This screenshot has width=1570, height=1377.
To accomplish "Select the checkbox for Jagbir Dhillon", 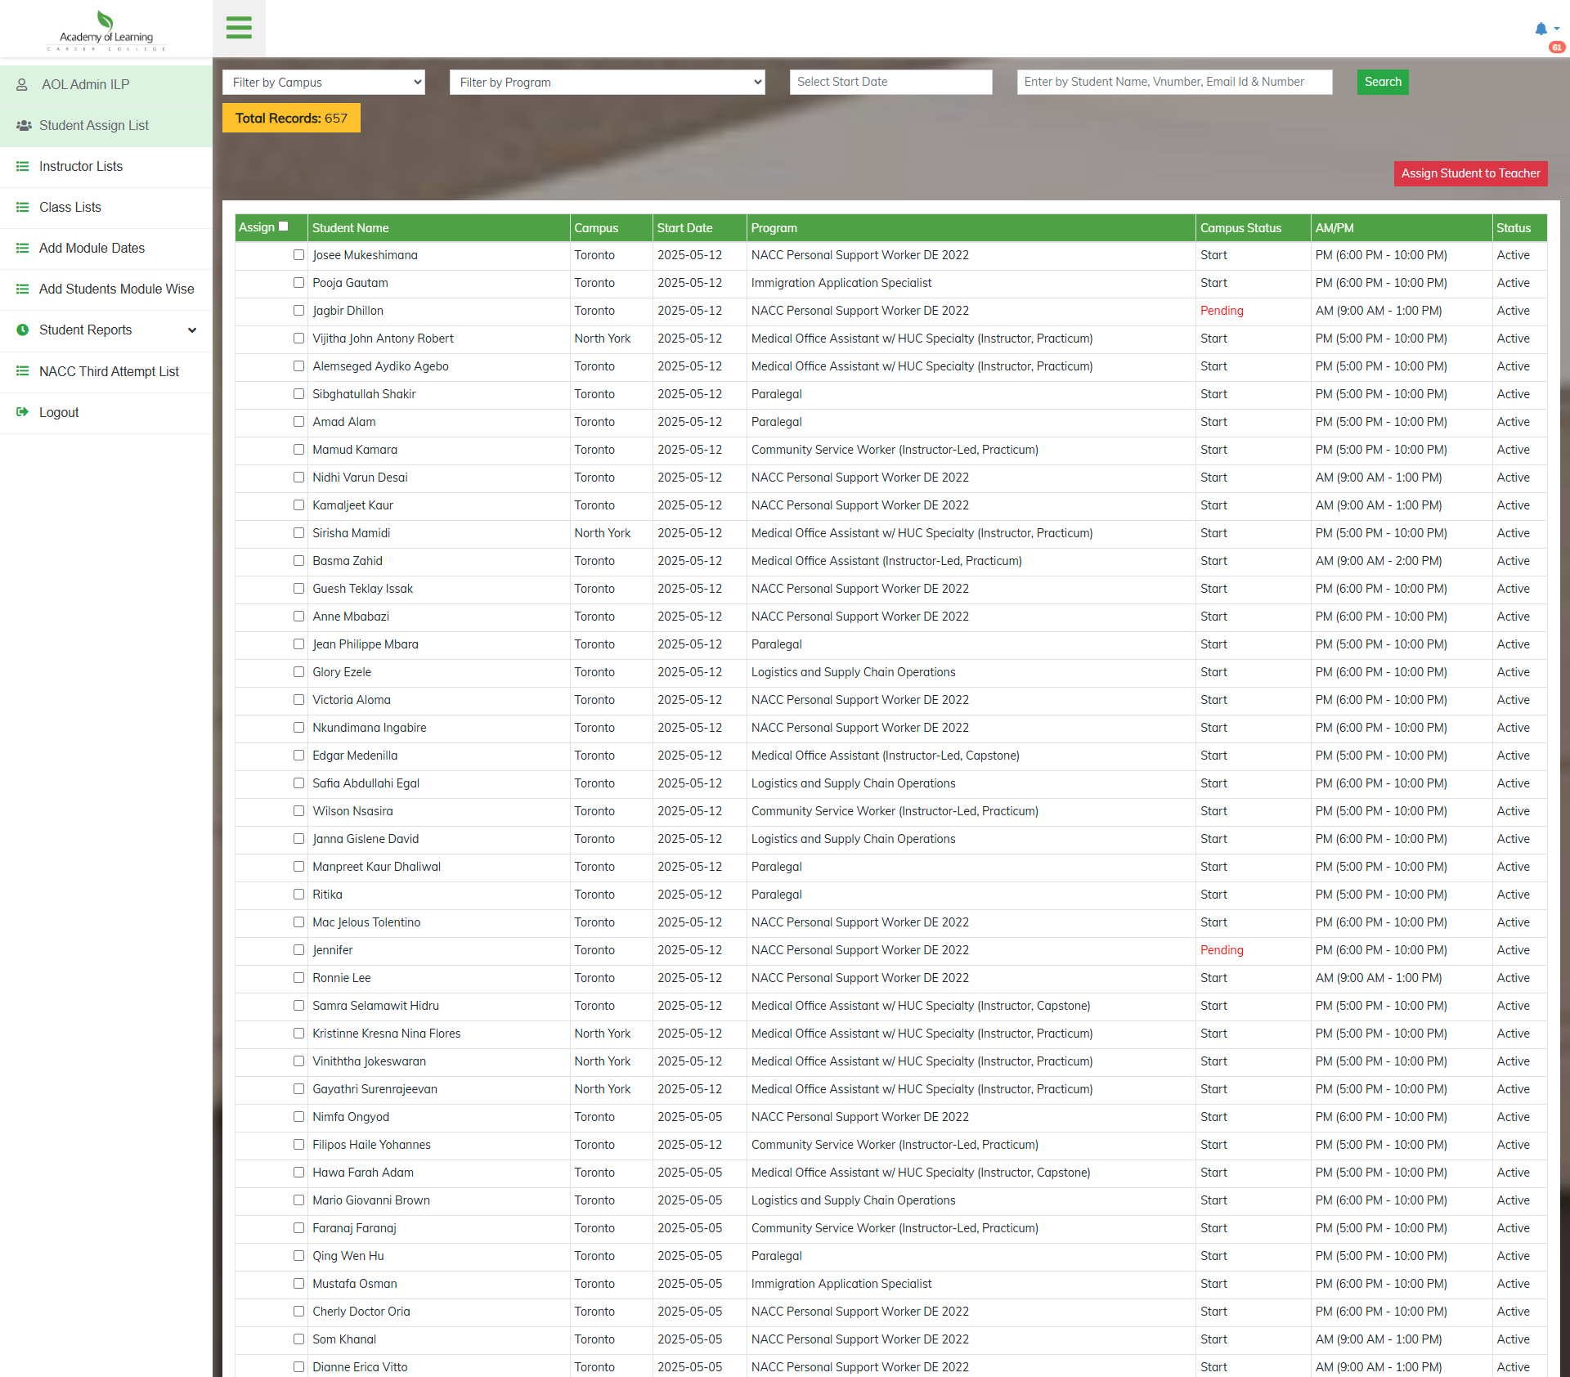I will pos(298,311).
